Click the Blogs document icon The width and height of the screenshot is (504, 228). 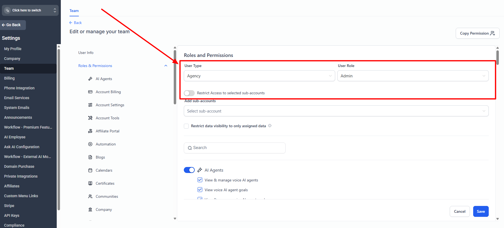(x=90, y=157)
